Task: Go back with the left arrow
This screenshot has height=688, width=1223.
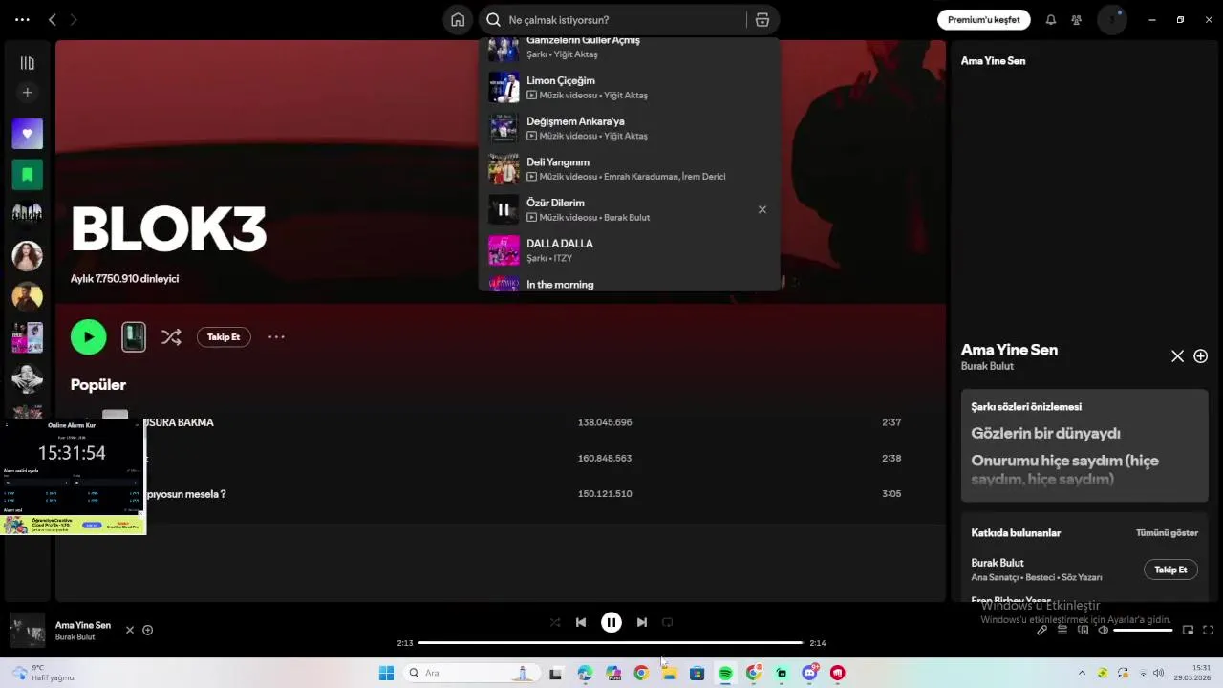Action: (x=53, y=20)
